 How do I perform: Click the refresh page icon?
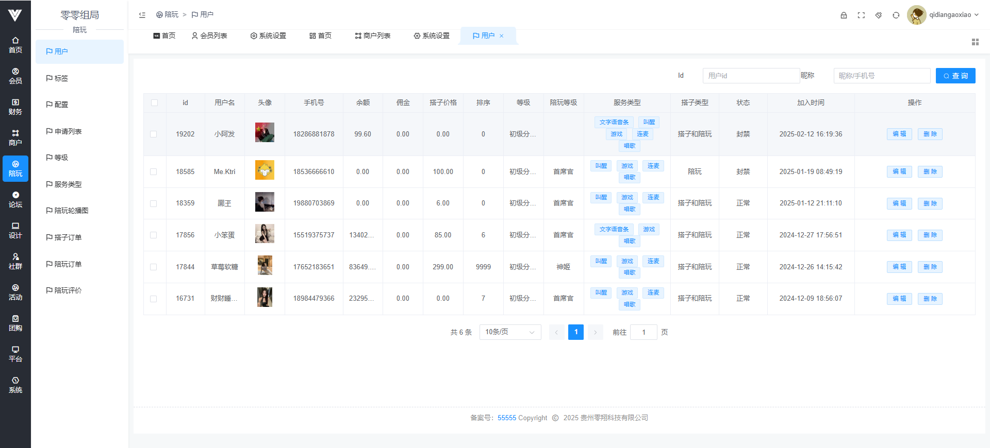click(896, 15)
